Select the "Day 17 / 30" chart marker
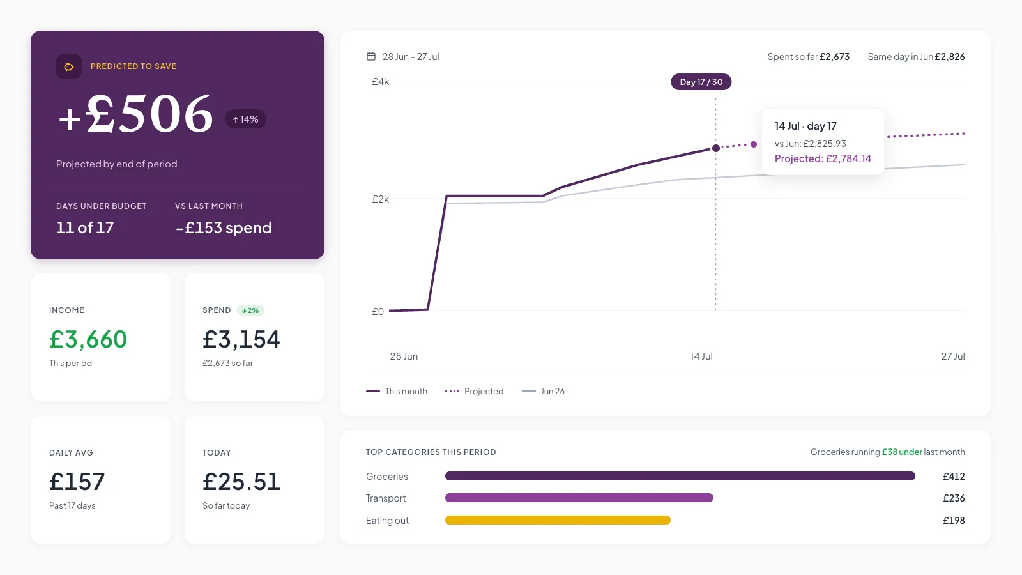This screenshot has width=1022, height=575. point(701,82)
